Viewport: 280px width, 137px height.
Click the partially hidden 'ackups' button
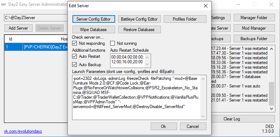[221, 39]
